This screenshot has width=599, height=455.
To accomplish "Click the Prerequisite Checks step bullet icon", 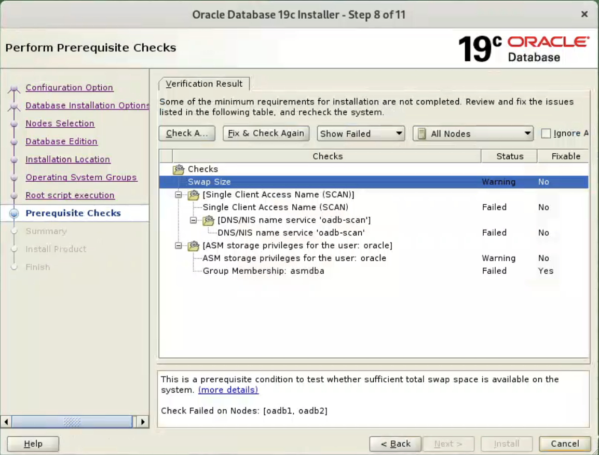I will [14, 213].
